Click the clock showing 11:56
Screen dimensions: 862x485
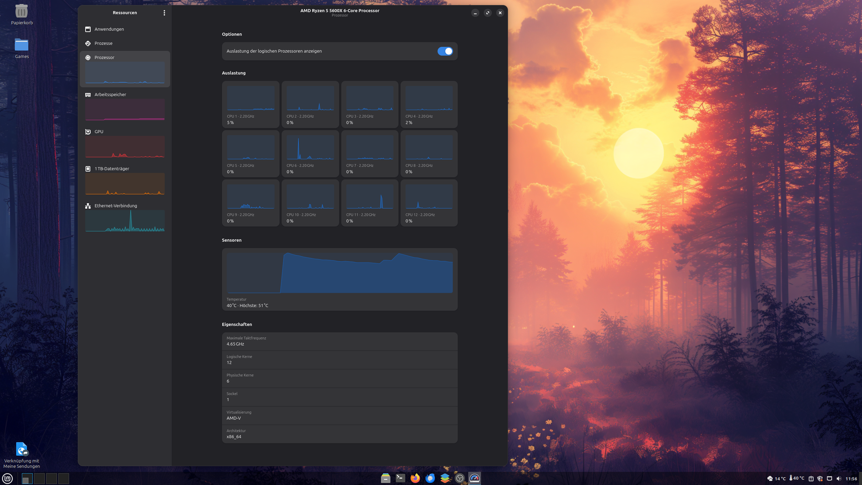tap(851, 479)
